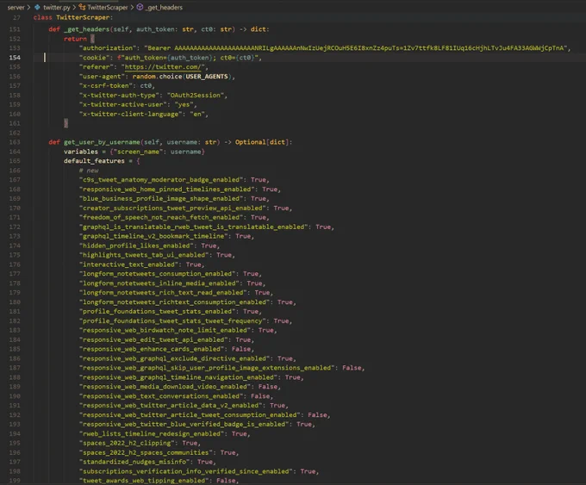This screenshot has width=586, height=485.
Task: Click False value on skip_user_profile_image_extensions line
Action: click(x=352, y=368)
